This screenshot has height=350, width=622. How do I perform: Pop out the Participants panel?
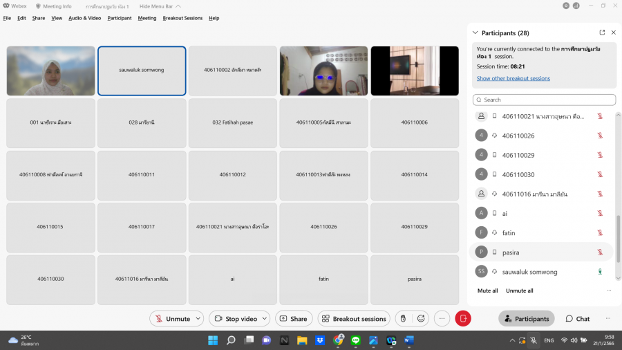tap(602, 33)
